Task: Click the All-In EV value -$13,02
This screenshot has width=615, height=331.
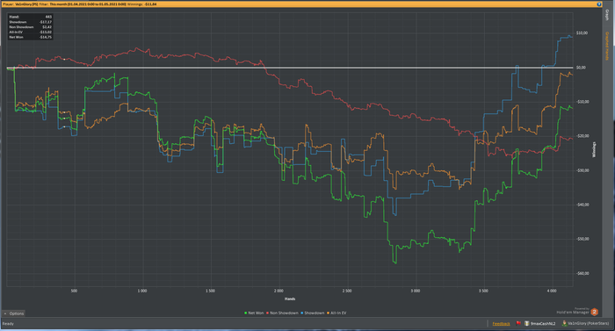Action: pyautogui.click(x=46, y=32)
